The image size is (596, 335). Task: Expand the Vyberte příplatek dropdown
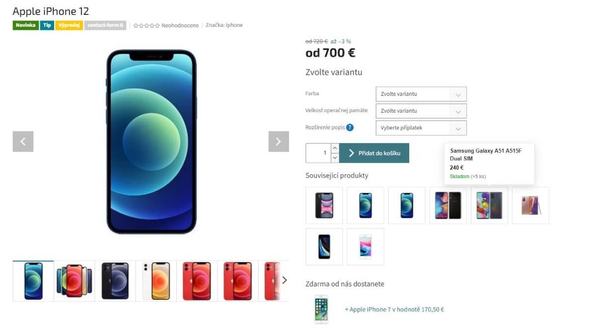421,128
